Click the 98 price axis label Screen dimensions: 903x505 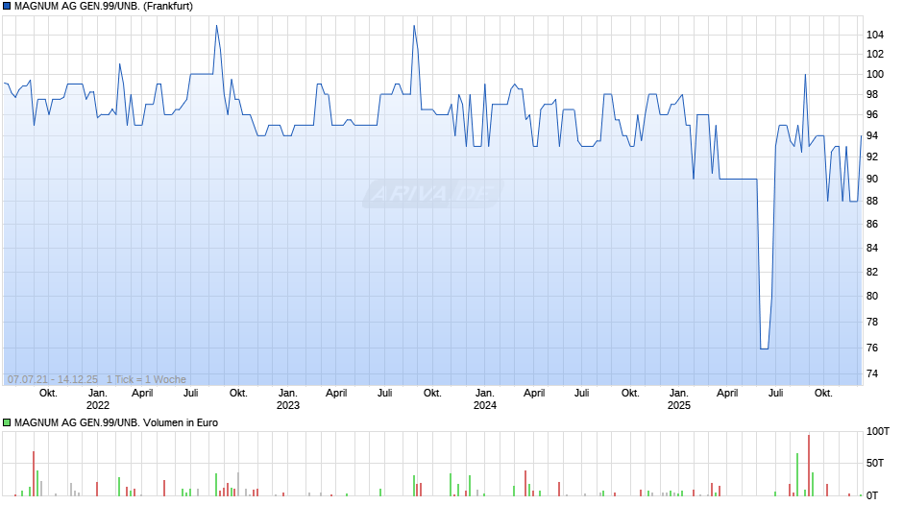coord(872,94)
